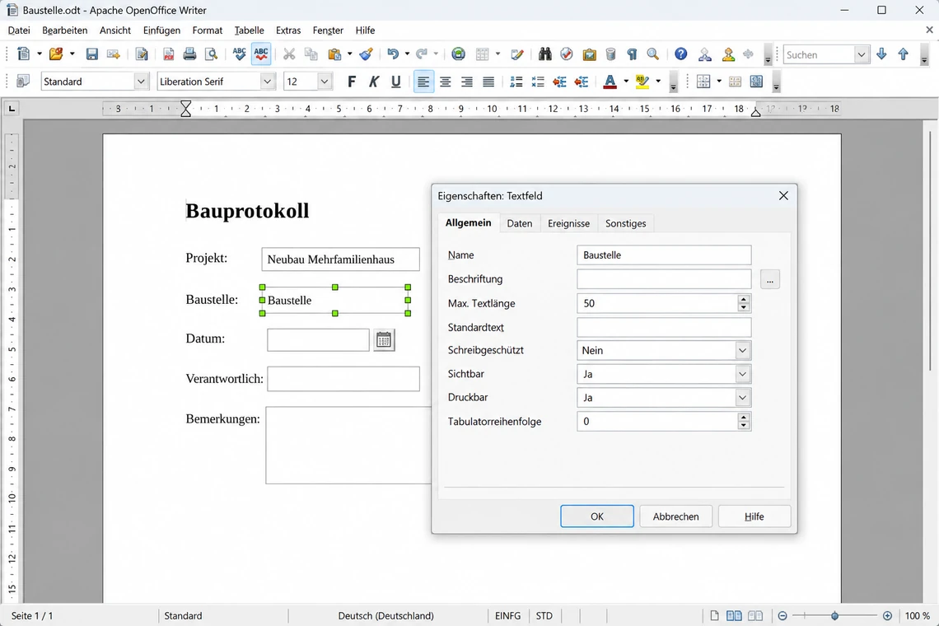The width and height of the screenshot is (939, 626).
Task: Expand Druckbar Ja dropdown
Action: (x=743, y=397)
